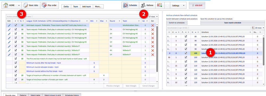266x96 pixels.
Task: Open the left grid's checkbox column header dropdown
Action: 16,21
